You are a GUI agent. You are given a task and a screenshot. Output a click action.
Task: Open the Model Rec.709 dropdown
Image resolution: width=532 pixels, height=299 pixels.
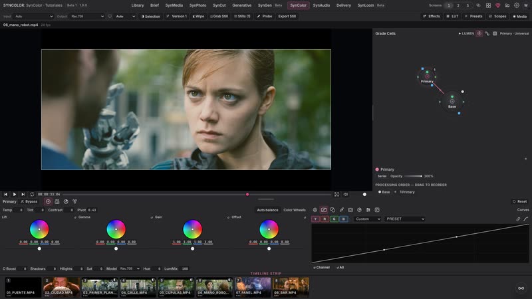coord(130,268)
